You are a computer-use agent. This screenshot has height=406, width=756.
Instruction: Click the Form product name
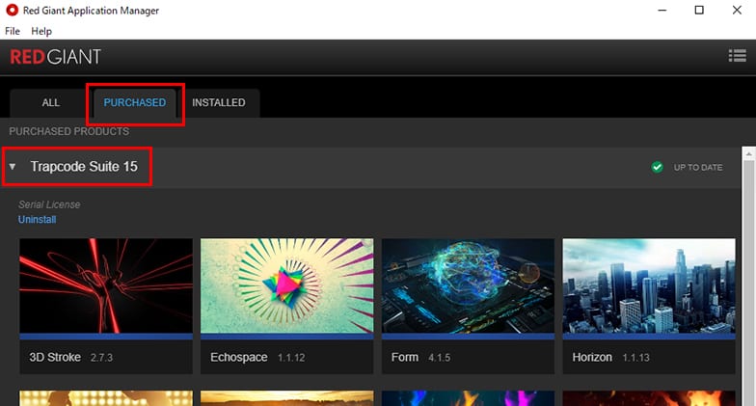pyautogui.click(x=405, y=357)
